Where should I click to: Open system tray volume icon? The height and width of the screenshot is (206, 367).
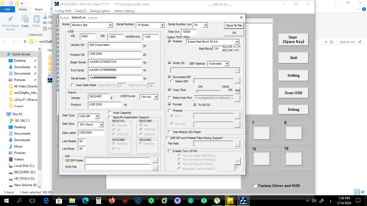tap(314, 200)
